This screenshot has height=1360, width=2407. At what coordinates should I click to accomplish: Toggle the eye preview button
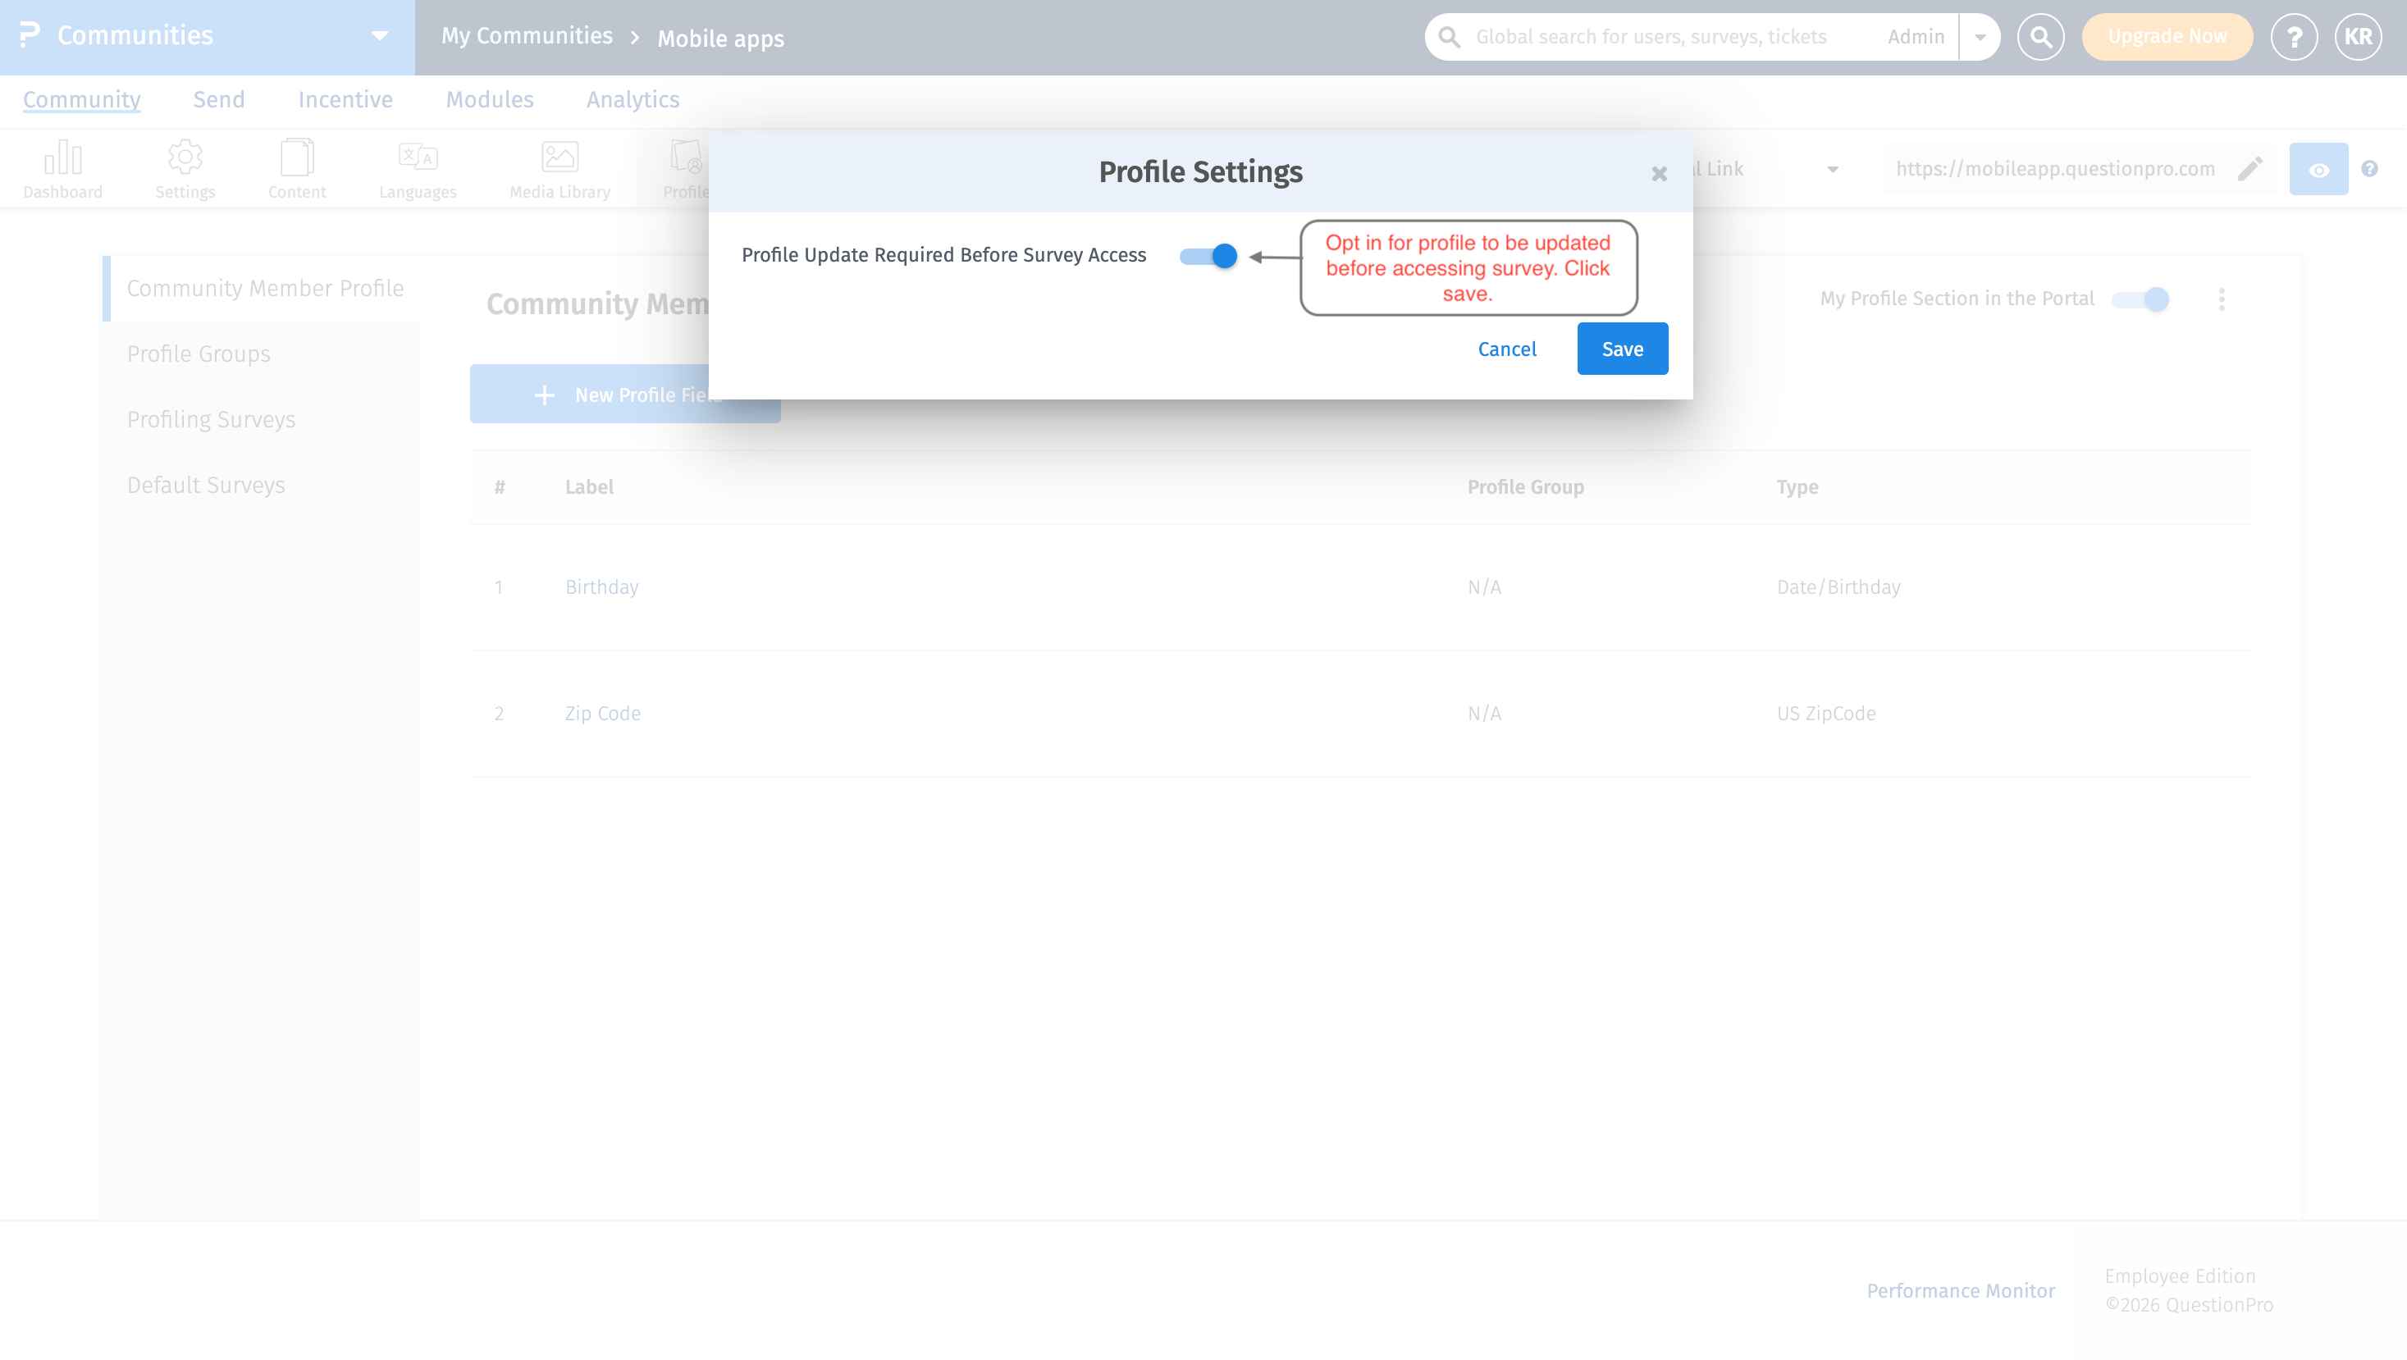pyautogui.click(x=2318, y=170)
